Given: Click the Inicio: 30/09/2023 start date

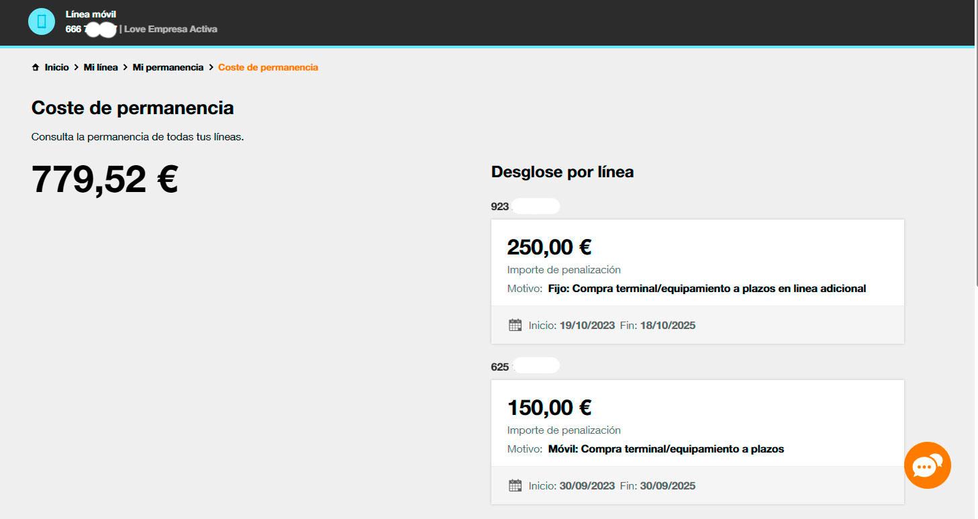Looking at the screenshot, I should pos(572,485).
